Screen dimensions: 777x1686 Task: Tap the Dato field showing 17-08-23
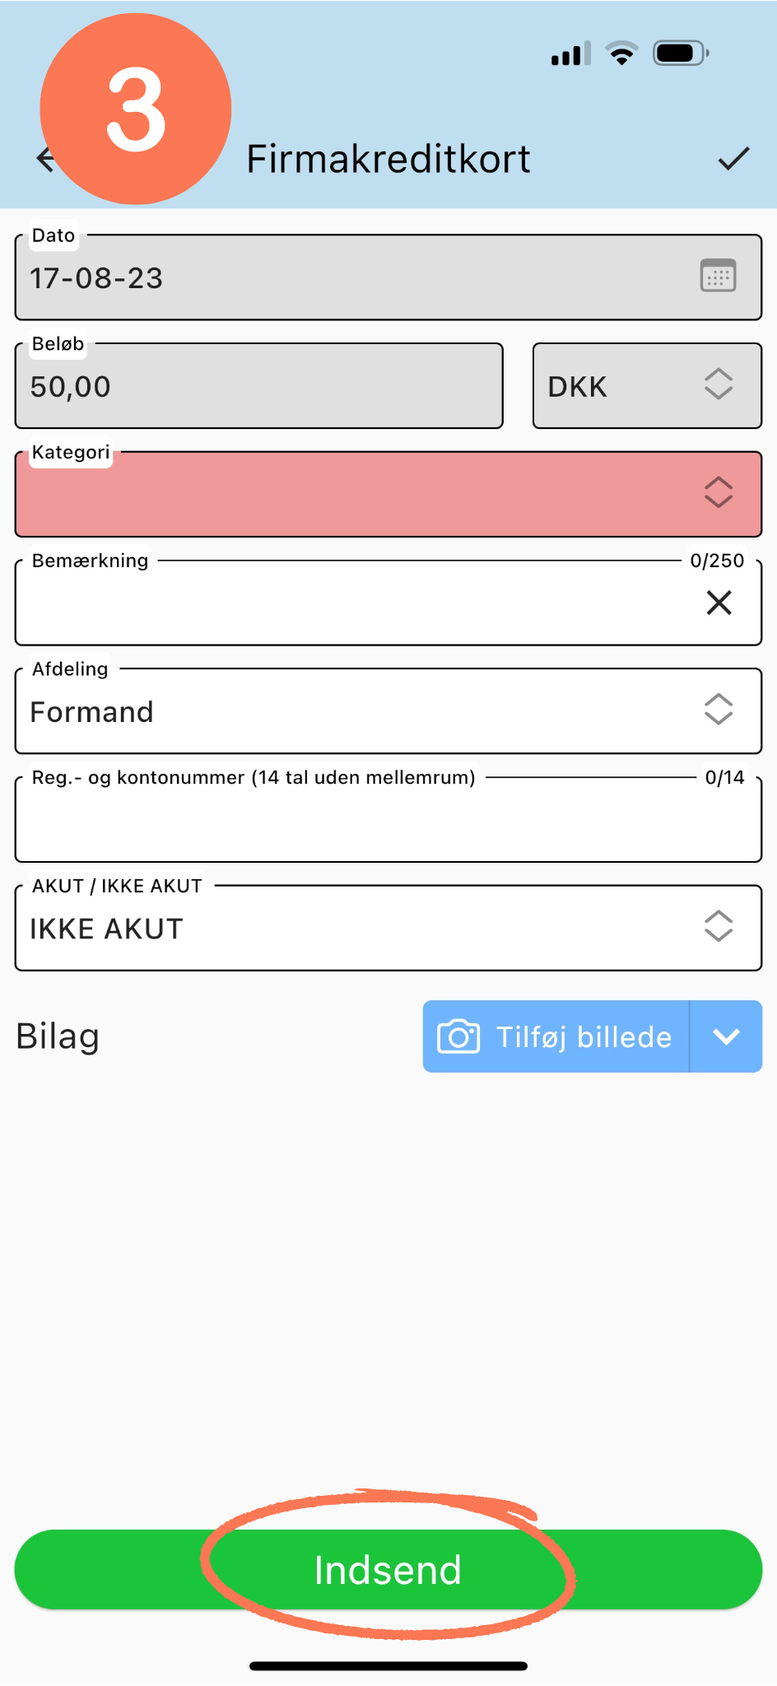pyautogui.click(x=388, y=277)
